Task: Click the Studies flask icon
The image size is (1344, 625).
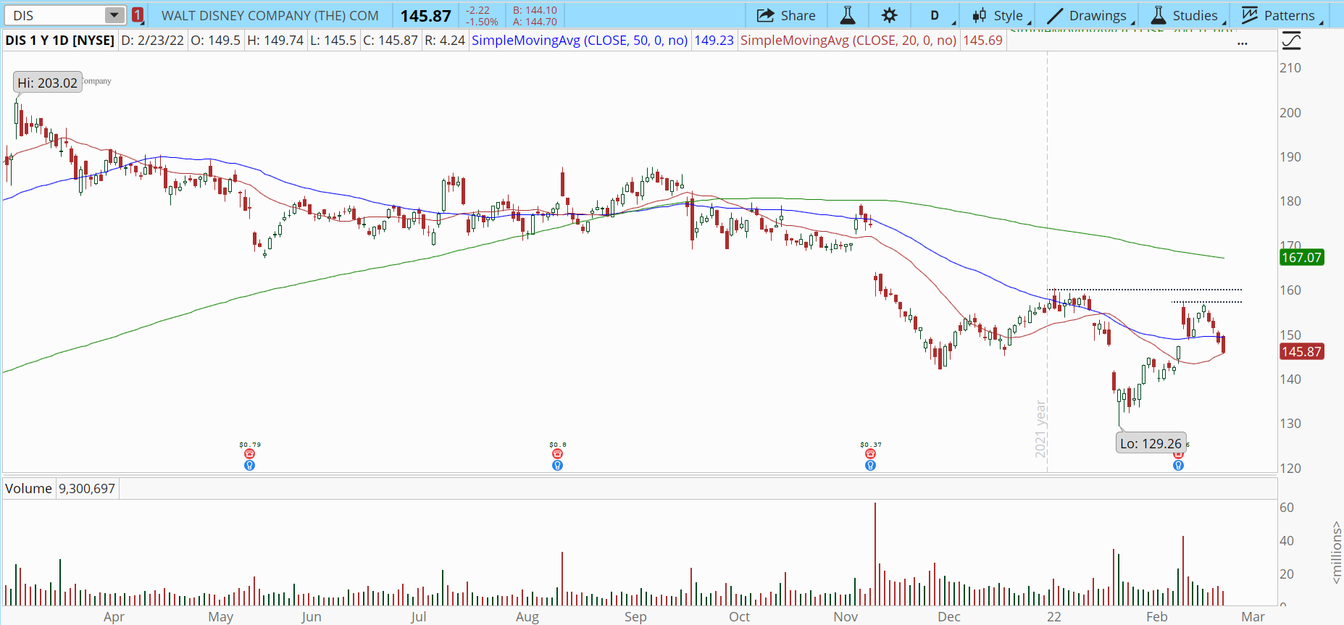Action: click(1159, 15)
